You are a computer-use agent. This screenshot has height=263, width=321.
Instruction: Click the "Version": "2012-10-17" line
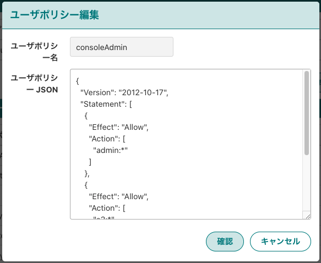[124, 92]
